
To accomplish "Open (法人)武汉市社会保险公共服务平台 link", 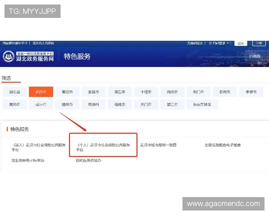I will 39,147.
